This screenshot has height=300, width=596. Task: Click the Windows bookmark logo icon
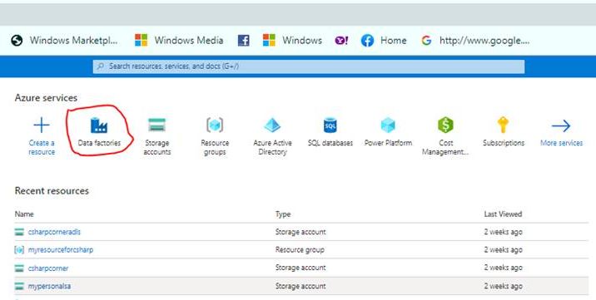coord(269,40)
